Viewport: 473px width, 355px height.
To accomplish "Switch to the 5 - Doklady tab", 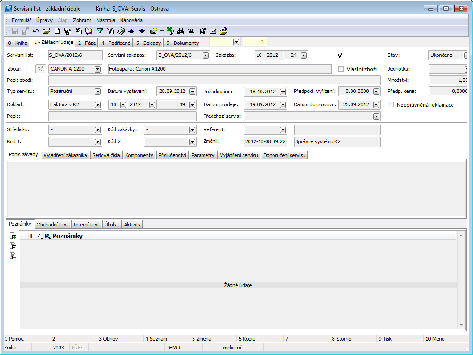I will 148,43.
